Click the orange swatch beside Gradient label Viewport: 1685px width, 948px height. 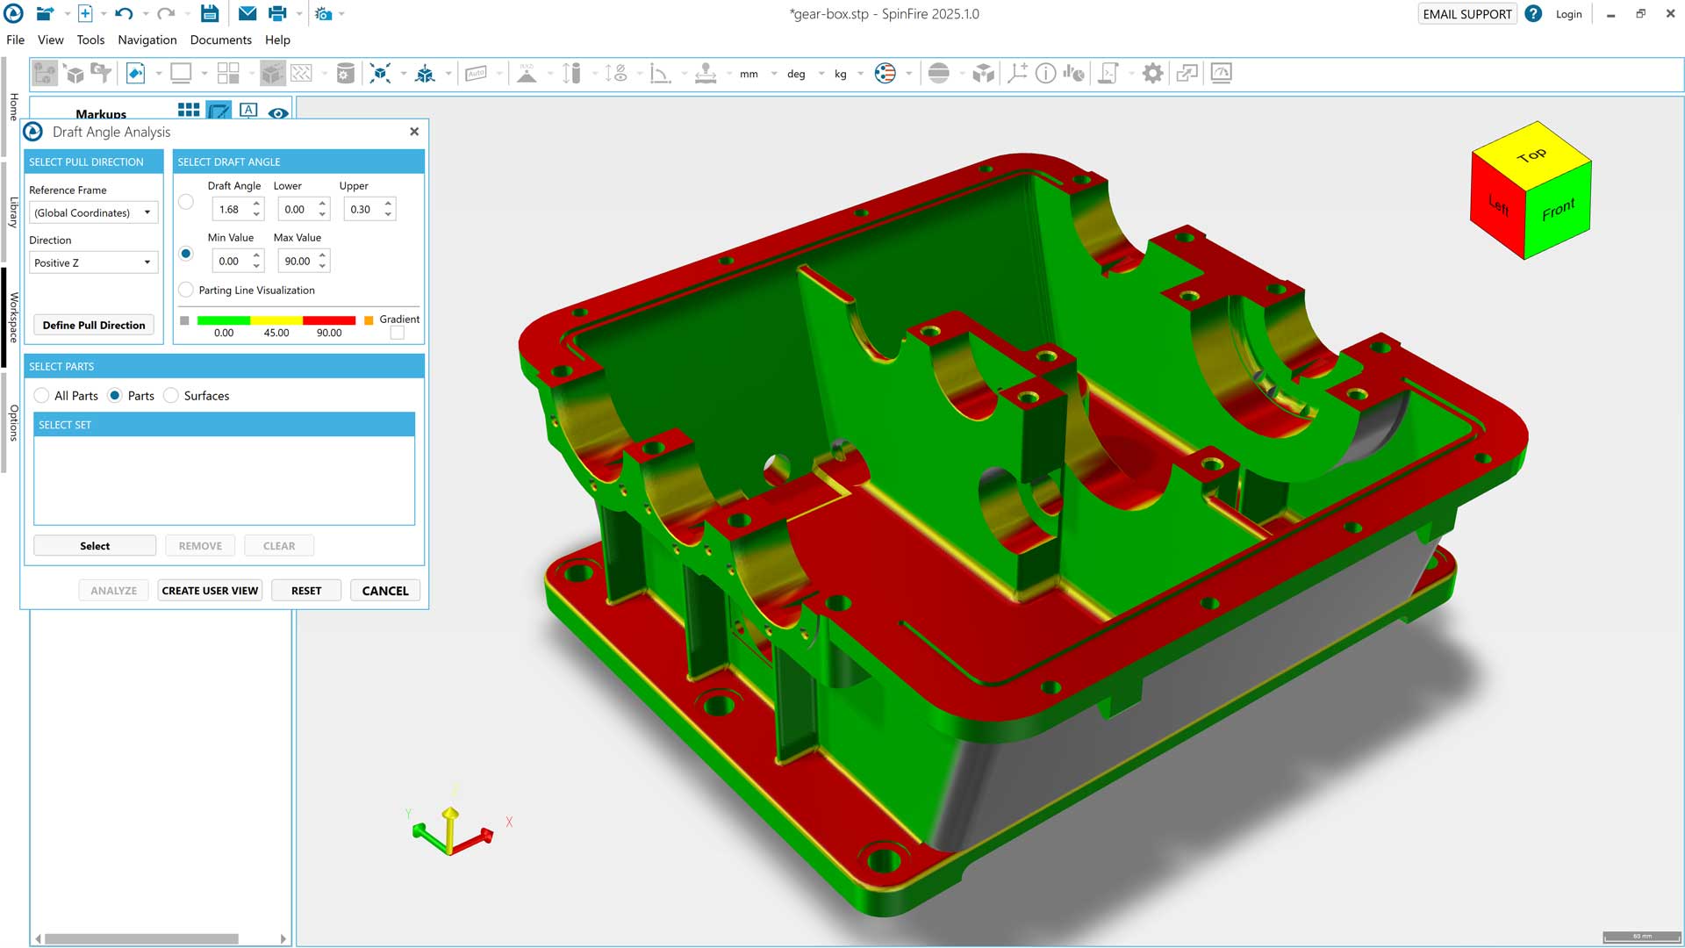click(x=369, y=320)
